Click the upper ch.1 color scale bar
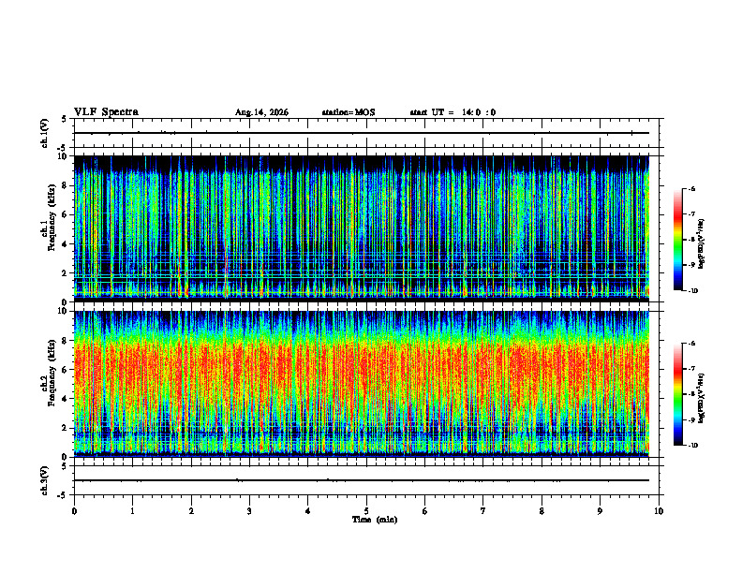This screenshot has height=573, width=742. 678,240
